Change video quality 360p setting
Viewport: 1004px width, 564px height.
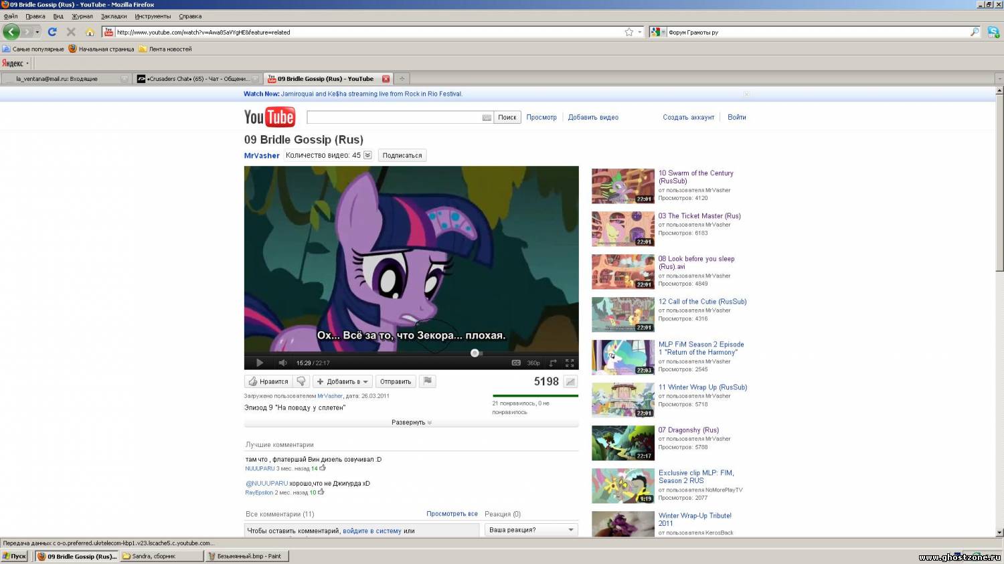(x=533, y=363)
